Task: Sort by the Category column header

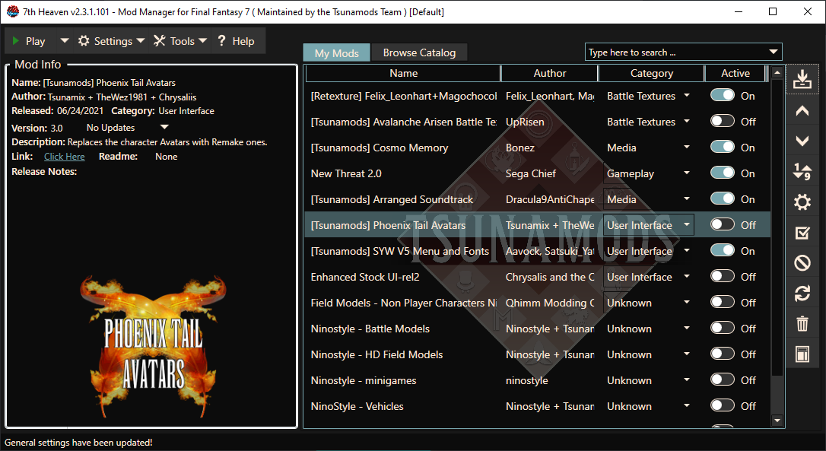Action: [x=652, y=73]
